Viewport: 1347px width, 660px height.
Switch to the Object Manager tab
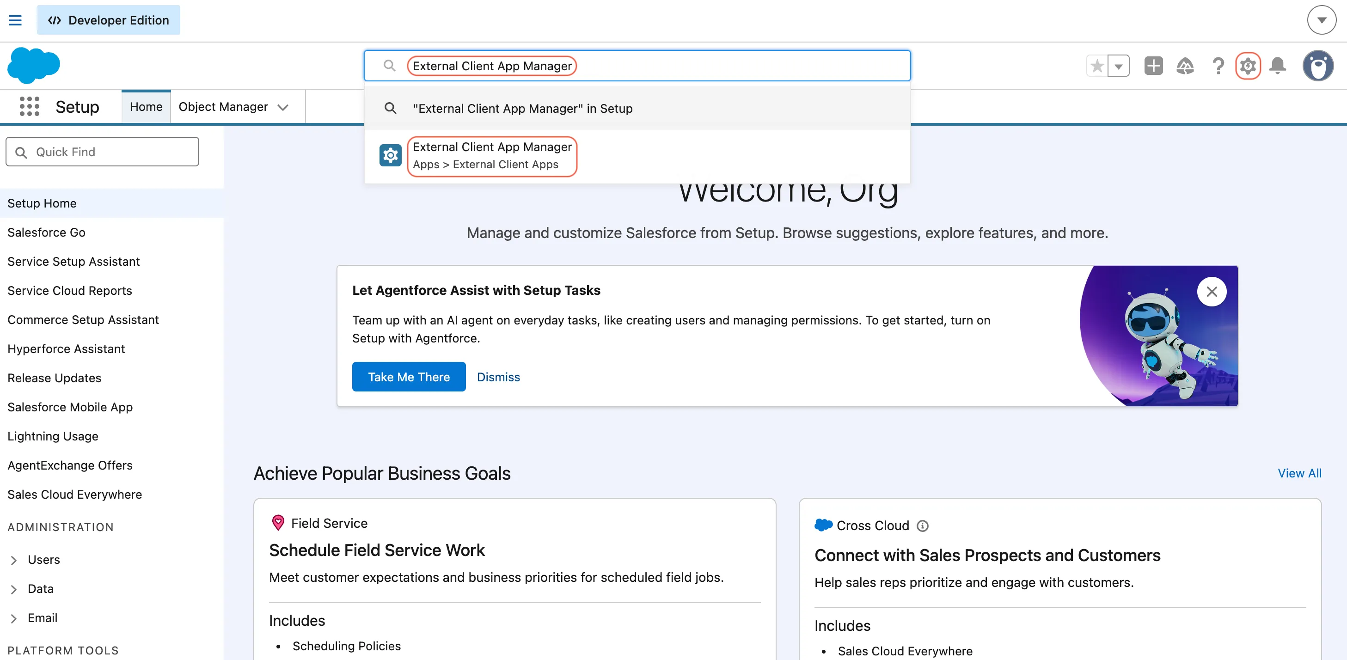223,107
